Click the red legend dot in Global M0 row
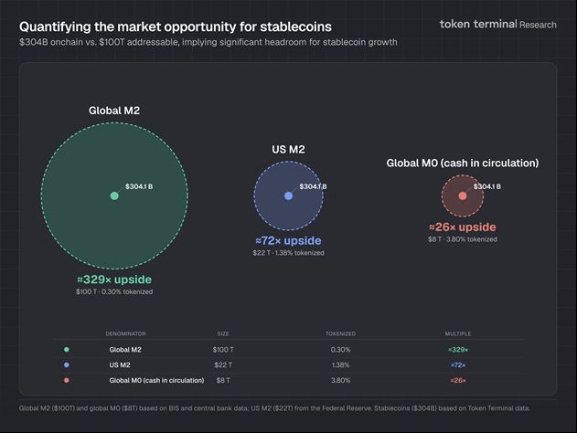The height and width of the screenshot is (433, 577). [66, 379]
